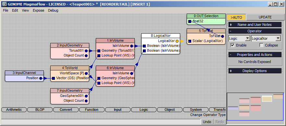286x126 pixels.
Task: Open the Convert operator category
Action: [66, 110]
